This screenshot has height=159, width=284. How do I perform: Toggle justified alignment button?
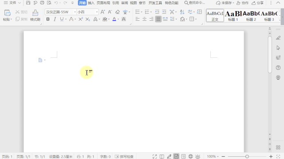click(158, 19)
